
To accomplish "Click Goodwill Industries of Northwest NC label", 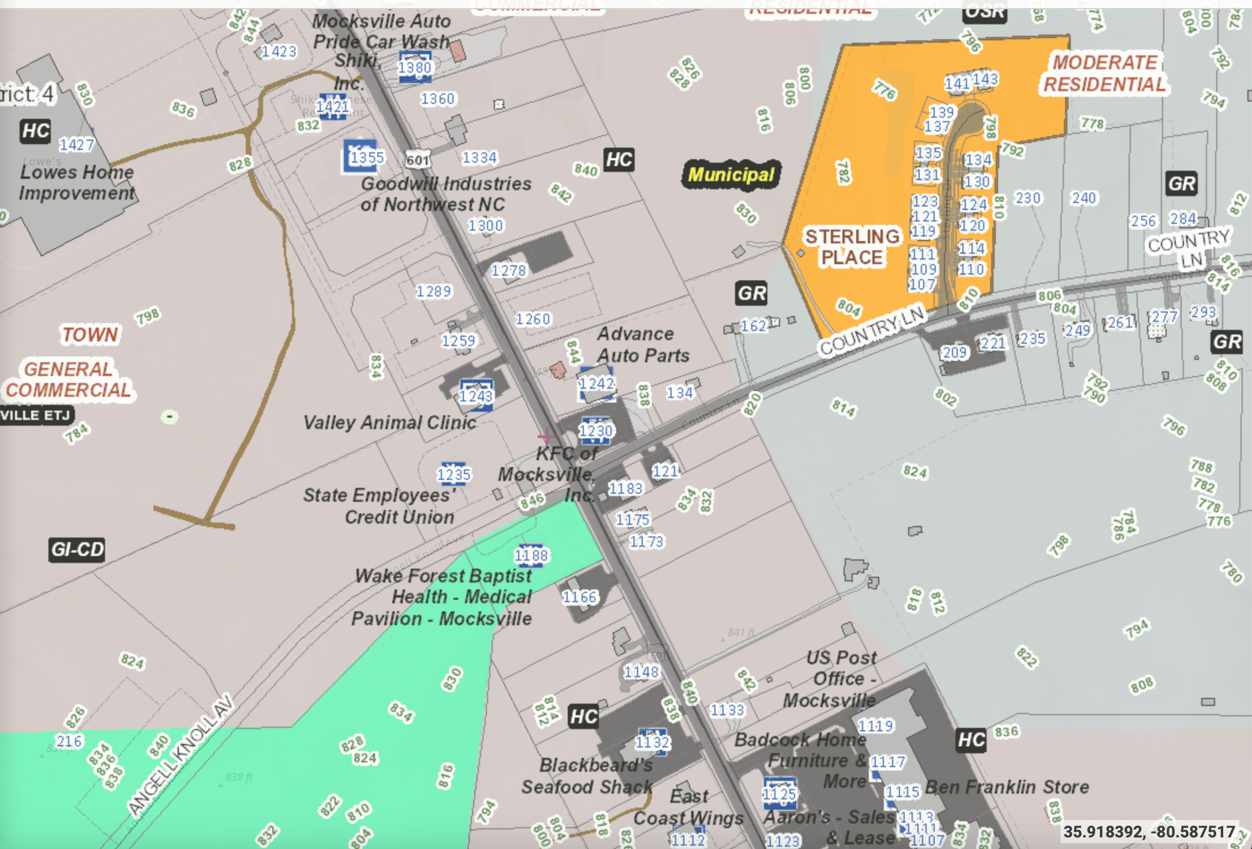I will (x=445, y=194).
